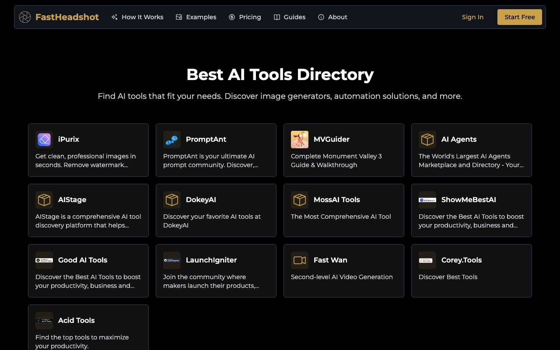
Task: Click the 'Find AI tools that fit your needs' subtitle
Action: [280, 96]
